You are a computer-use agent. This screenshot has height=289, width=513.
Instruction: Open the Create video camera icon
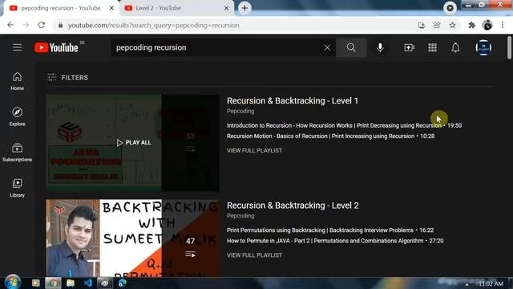pyautogui.click(x=409, y=47)
